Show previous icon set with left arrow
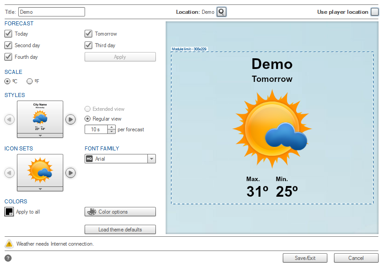 [x=9, y=173]
